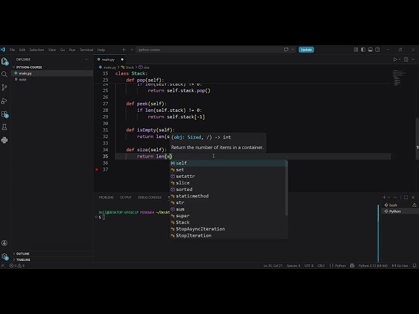Close the terminal panel
Image resolution: width=419 pixels, height=314 pixels.
pyautogui.click(x=413, y=198)
